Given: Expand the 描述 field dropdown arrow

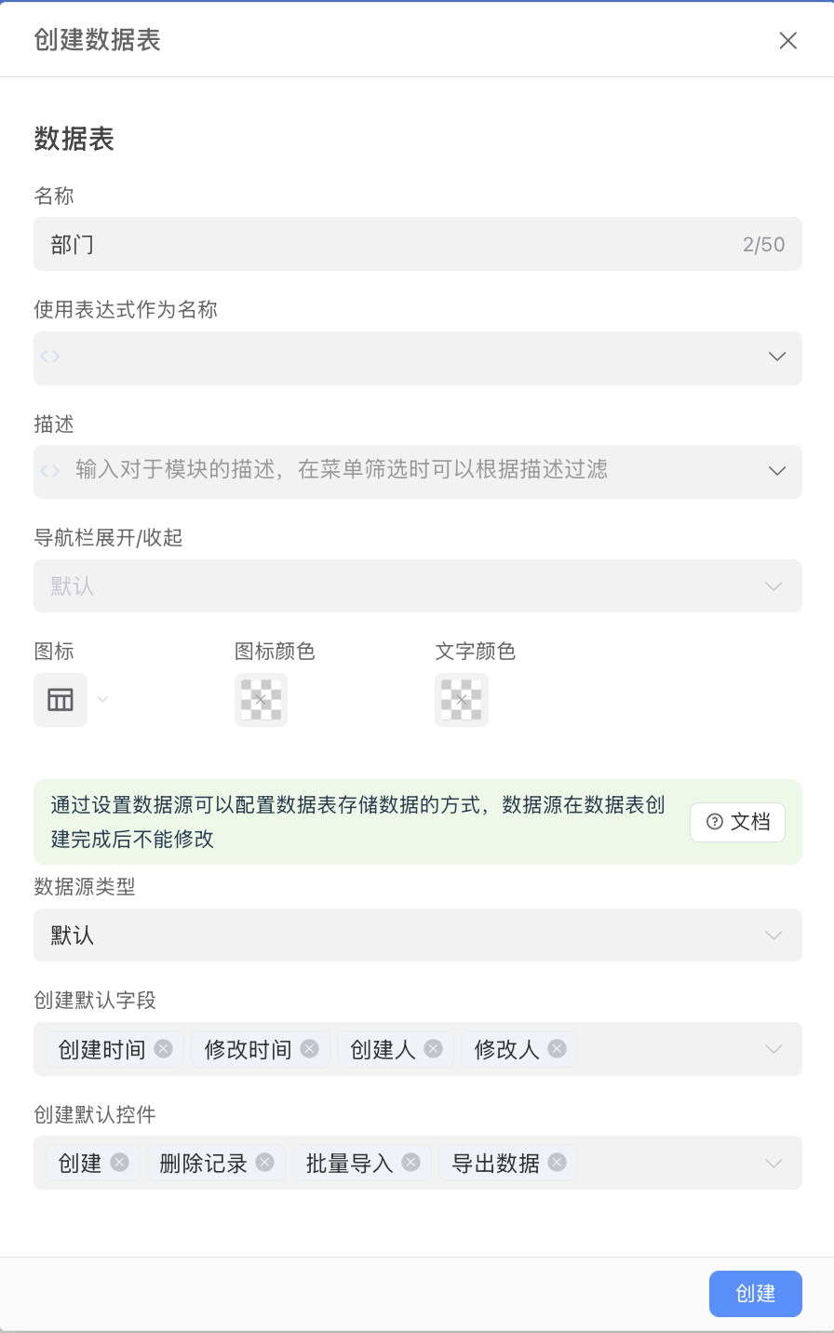Looking at the screenshot, I should point(777,470).
